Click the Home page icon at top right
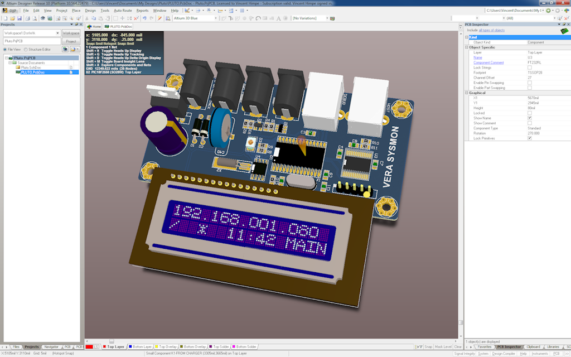This screenshot has width=571, height=357. [567, 11]
